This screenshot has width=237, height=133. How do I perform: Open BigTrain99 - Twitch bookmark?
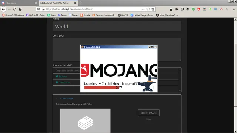(x=36, y=15)
